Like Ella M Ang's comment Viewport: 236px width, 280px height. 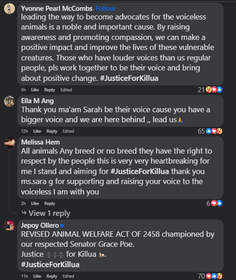[37, 131]
